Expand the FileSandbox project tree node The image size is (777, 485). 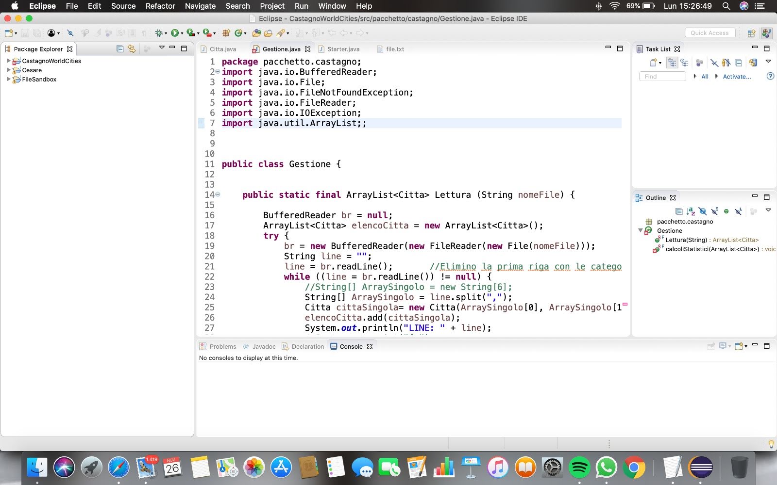8,80
